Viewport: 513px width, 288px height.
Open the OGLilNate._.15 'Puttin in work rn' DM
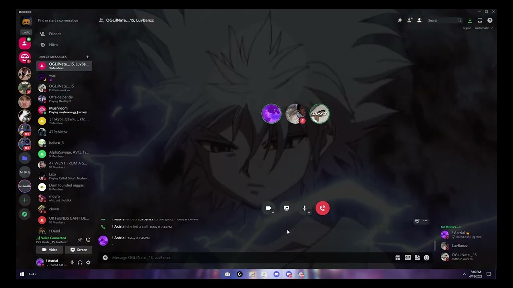click(64, 88)
